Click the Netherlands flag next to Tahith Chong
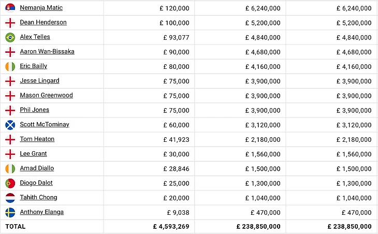Screen dimensions: 378x234 10,198
